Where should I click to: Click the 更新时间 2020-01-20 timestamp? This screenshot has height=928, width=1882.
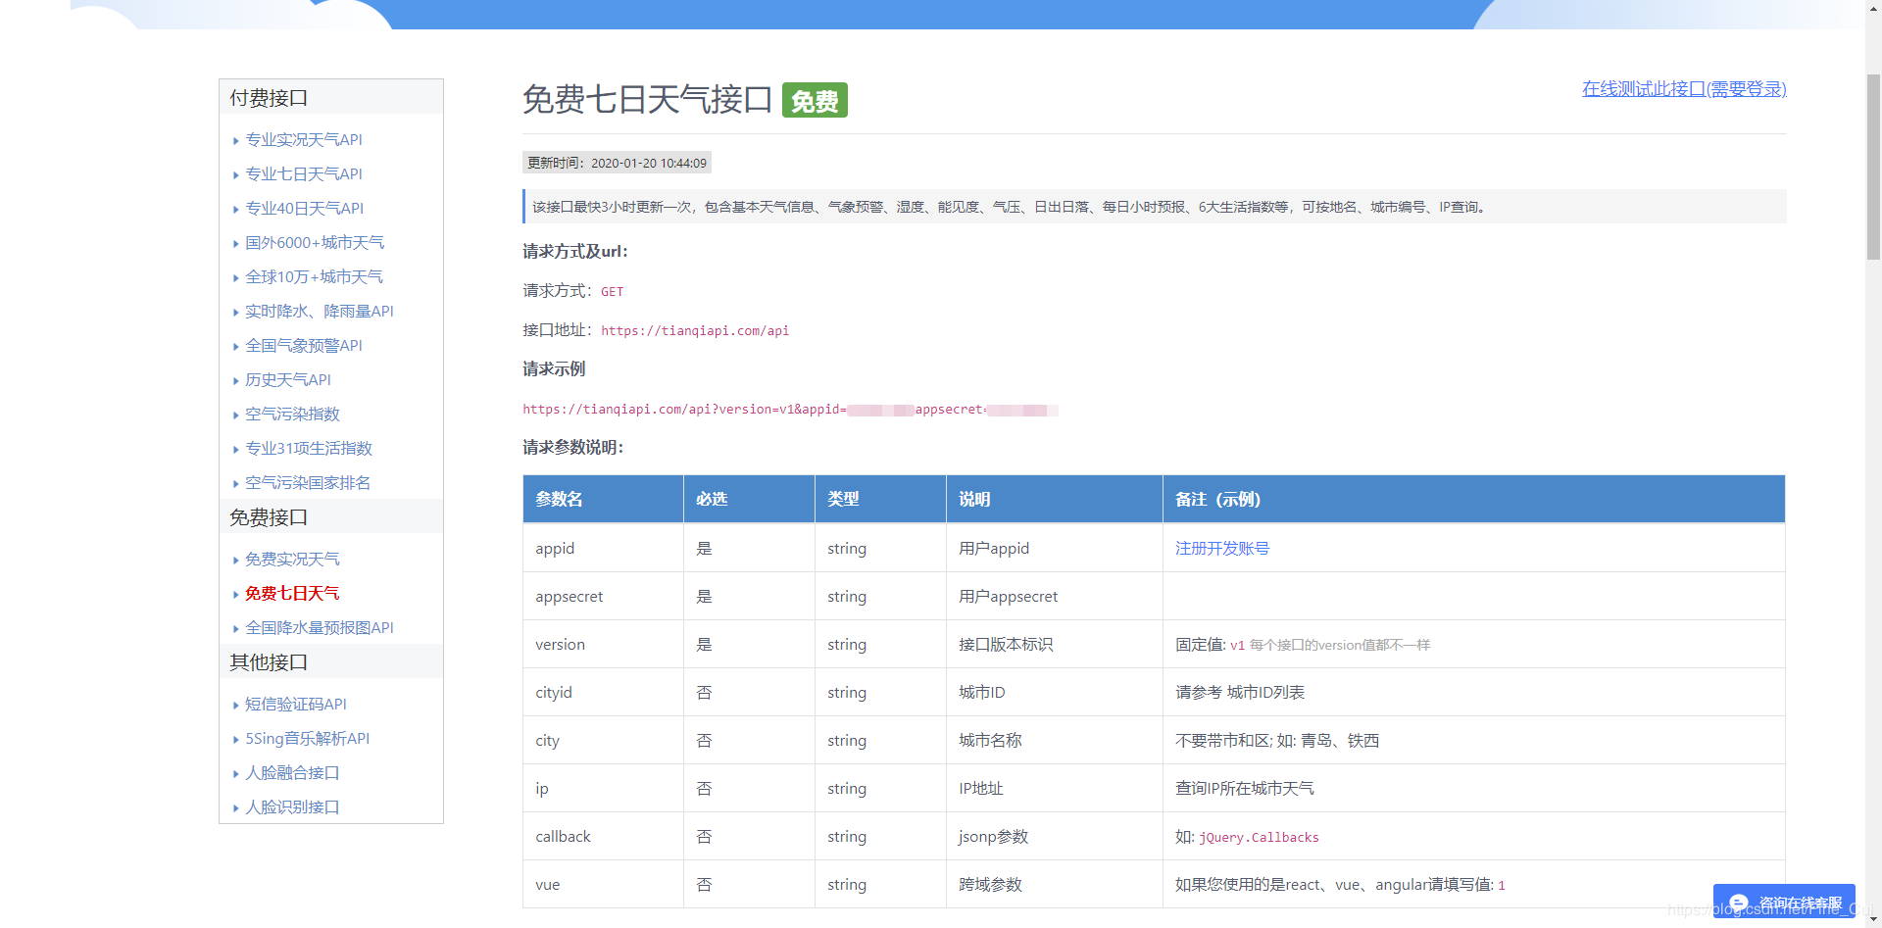click(x=617, y=163)
